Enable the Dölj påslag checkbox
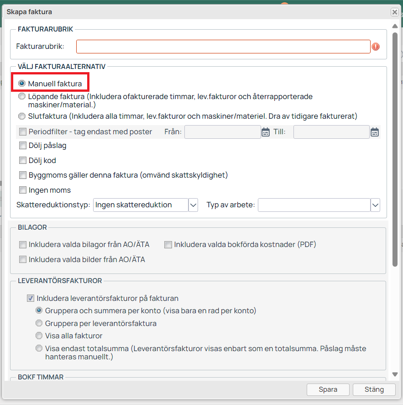Image resolution: width=403 pixels, height=405 pixels. pos(23,146)
